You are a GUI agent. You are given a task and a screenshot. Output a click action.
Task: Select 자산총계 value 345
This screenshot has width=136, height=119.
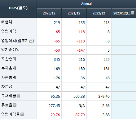point(57,60)
